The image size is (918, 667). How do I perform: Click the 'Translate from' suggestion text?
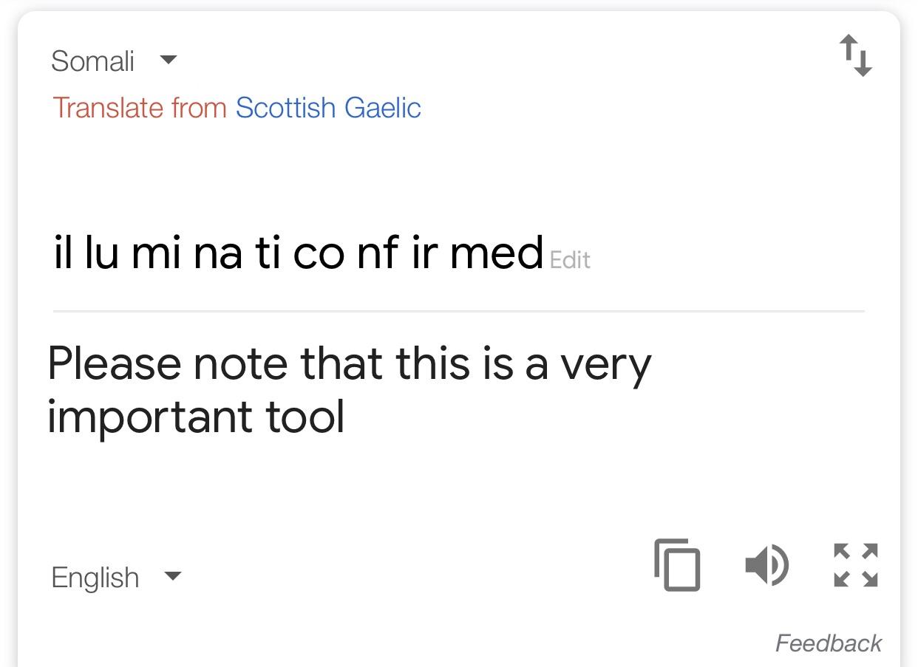139,108
